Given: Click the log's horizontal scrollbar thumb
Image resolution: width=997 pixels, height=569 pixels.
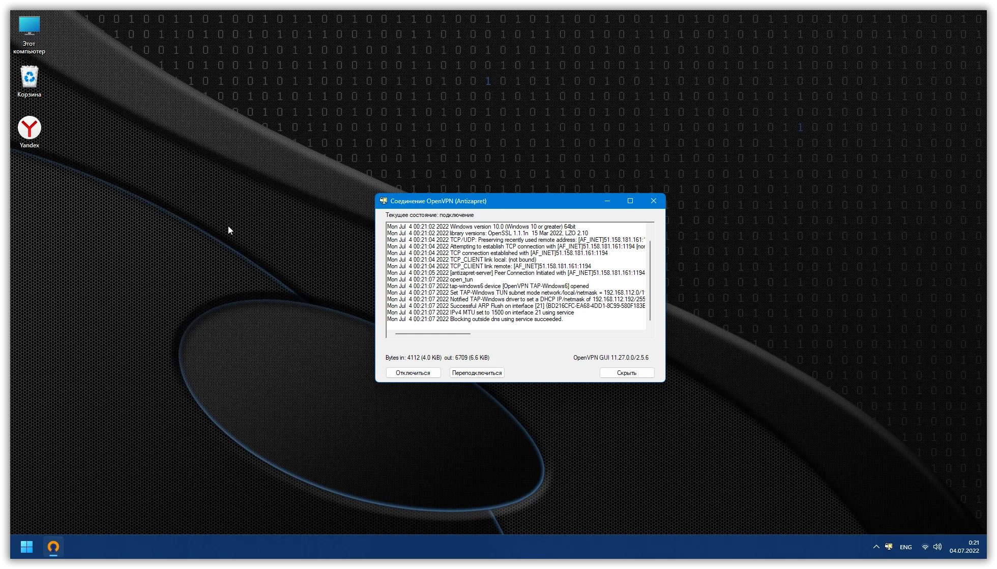Looking at the screenshot, I should coord(432,334).
